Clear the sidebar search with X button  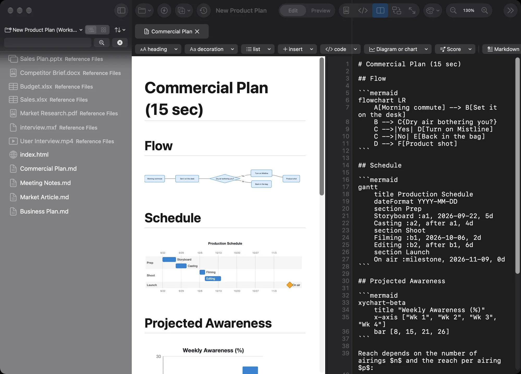click(120, 42)
